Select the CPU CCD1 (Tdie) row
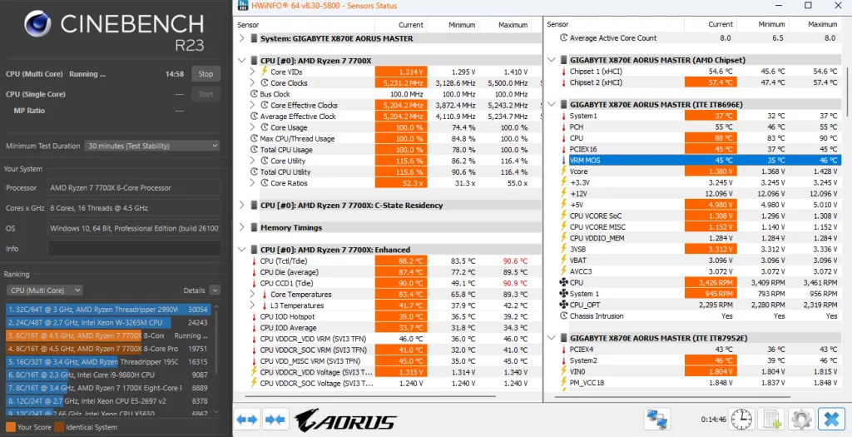 pyautogui.click(x=389, y=283)
